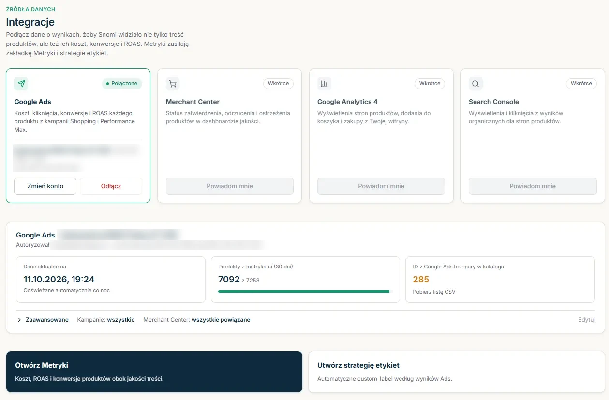This screenshot has height=400, width=609.
Task: Click the Edytuj link in advanced row
Action: point(586,320)
